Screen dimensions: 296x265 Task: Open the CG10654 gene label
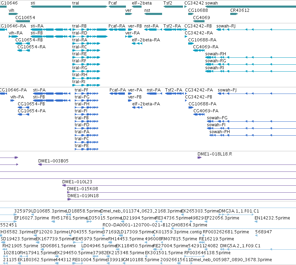click(x=25, y=17)
